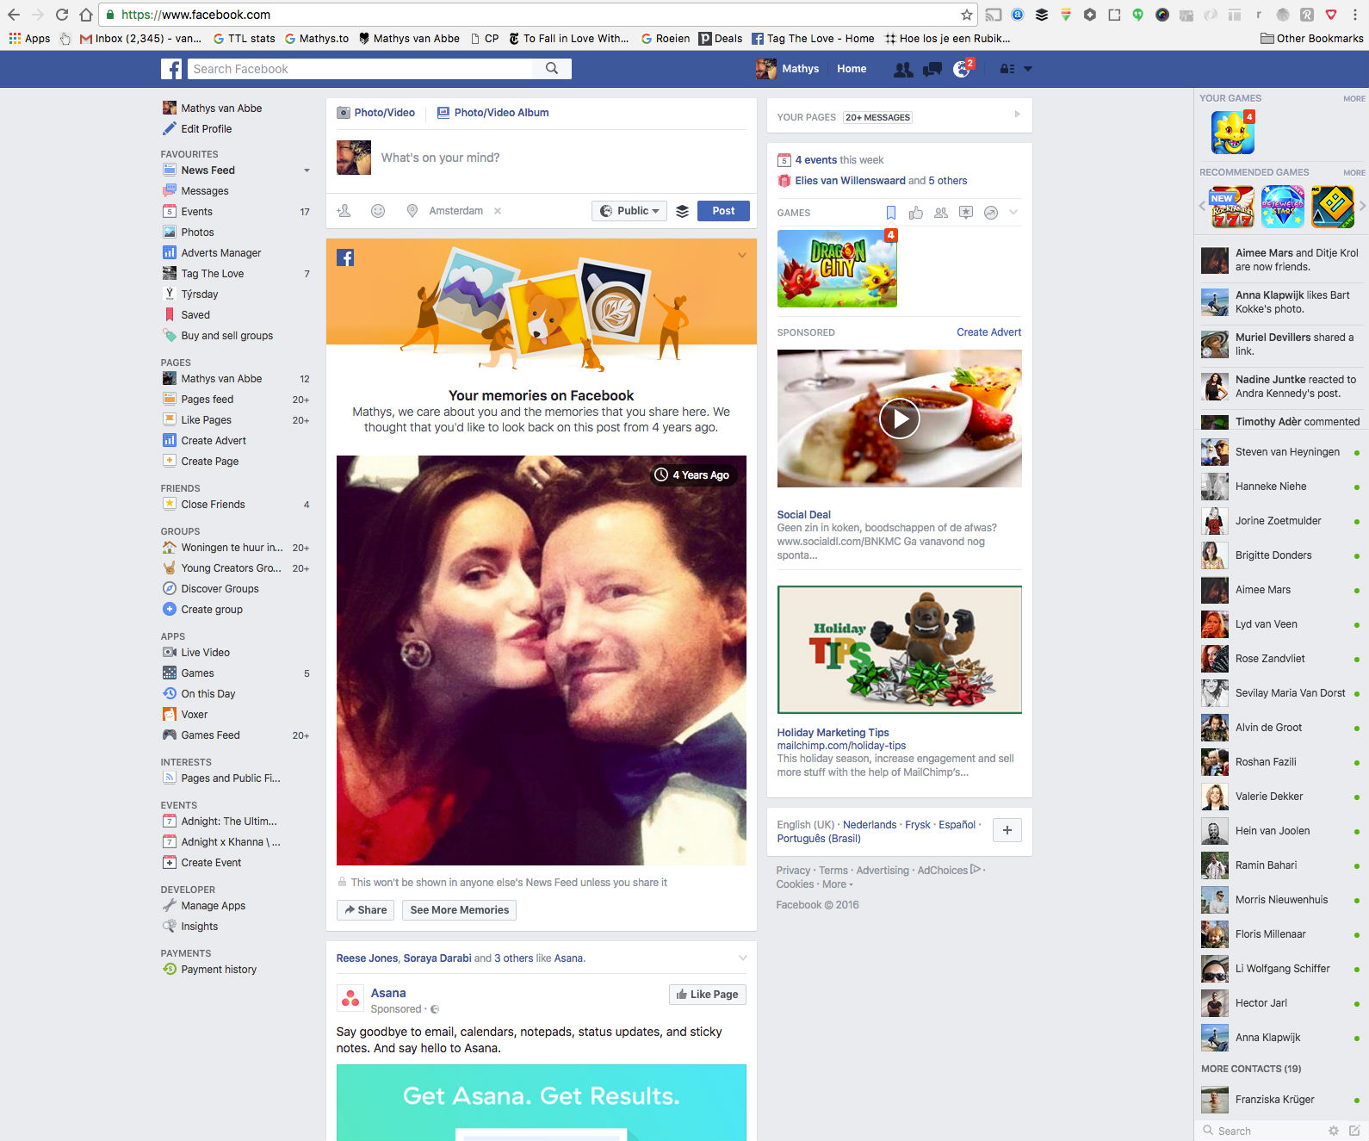This screenshot has width=1369, height=1141.
Task: Click the magnifier search button
Action: coord(552,69)
